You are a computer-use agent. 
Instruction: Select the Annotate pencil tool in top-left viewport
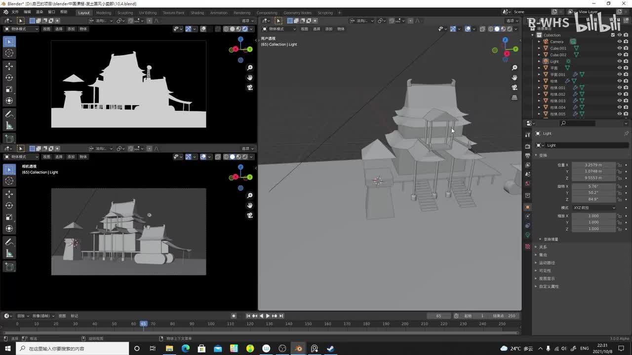click(x=9, y=114)
